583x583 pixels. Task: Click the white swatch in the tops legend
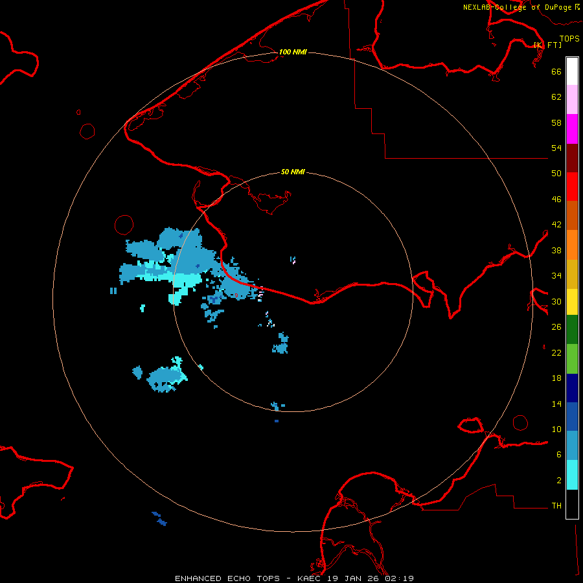[x=572, y=71]
